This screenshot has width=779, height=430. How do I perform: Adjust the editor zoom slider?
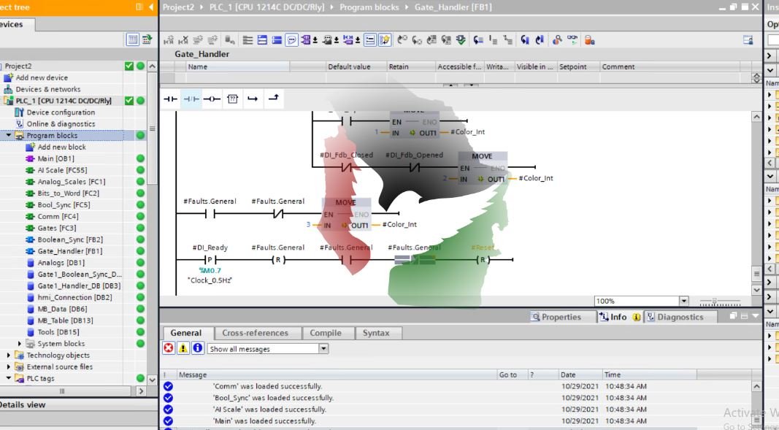[715, 301]
